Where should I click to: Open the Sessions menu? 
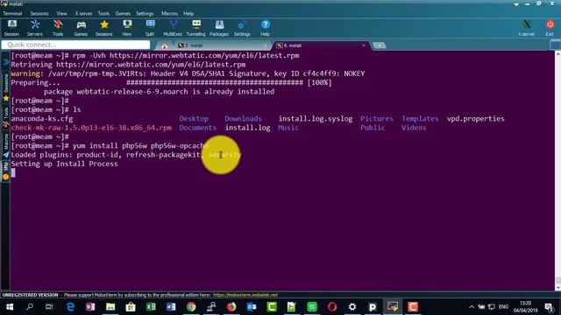39,13
